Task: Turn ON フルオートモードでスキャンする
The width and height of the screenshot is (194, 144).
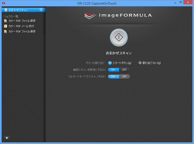Action: point(113,77)
